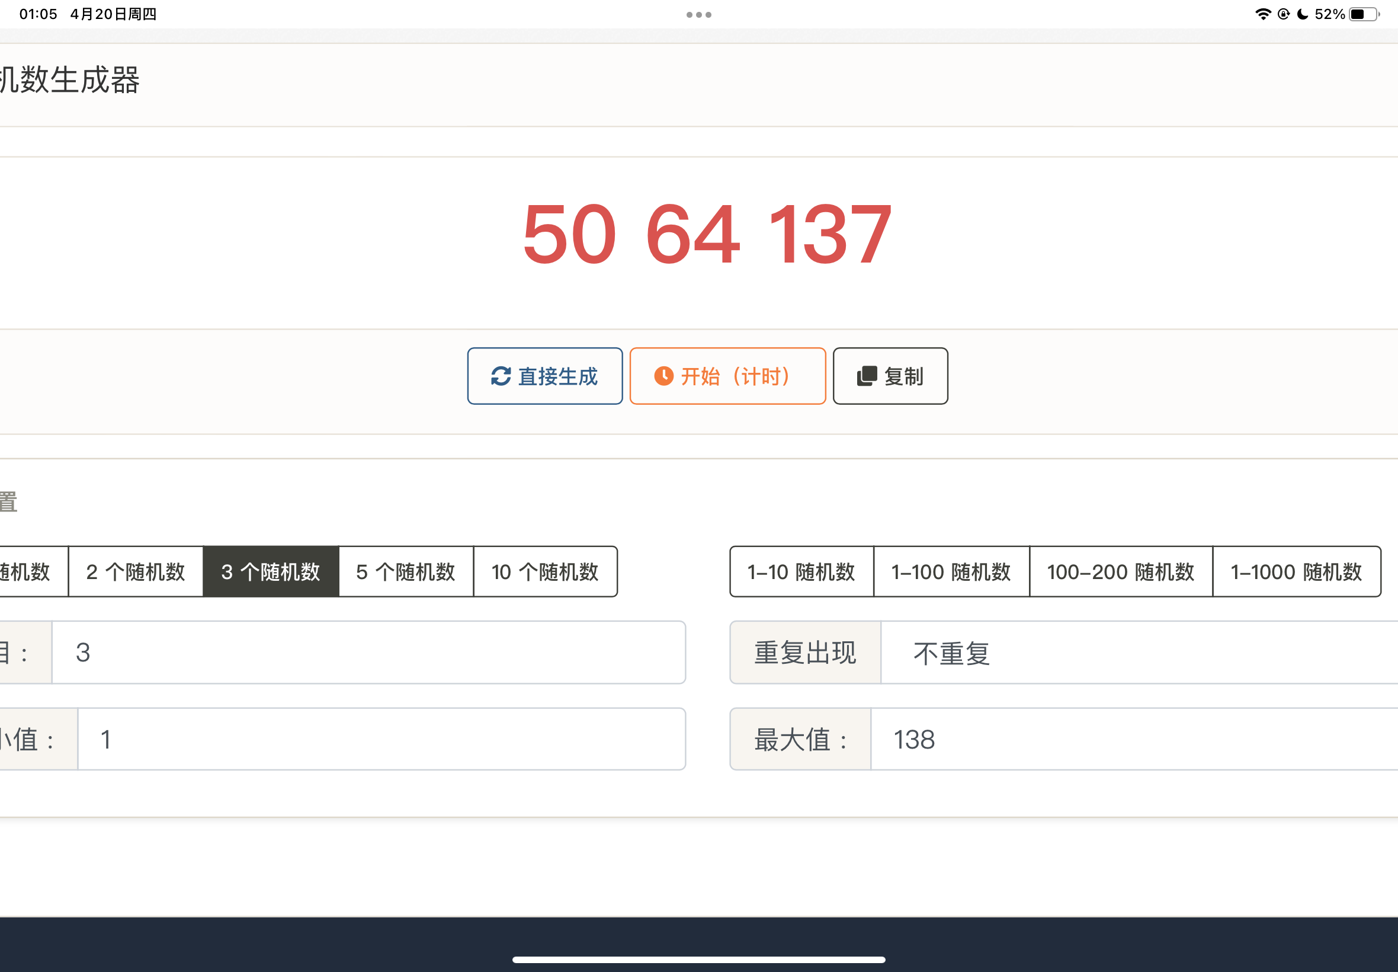Click the 随机数生成器 page title
Screen dimensions: 1398x972
click(70, 80)
